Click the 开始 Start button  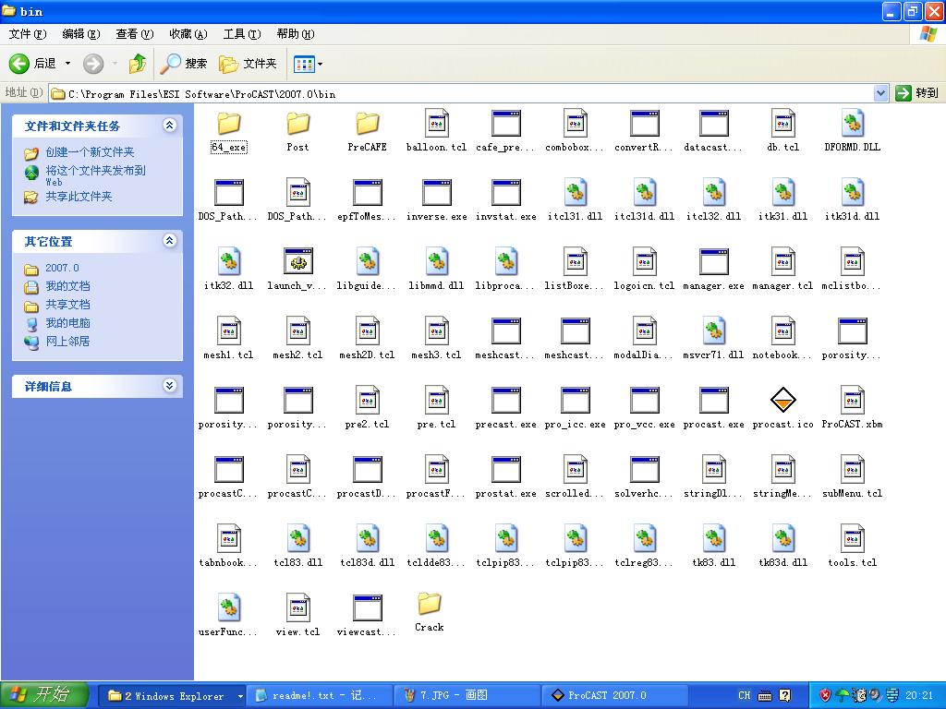[44, 695]
